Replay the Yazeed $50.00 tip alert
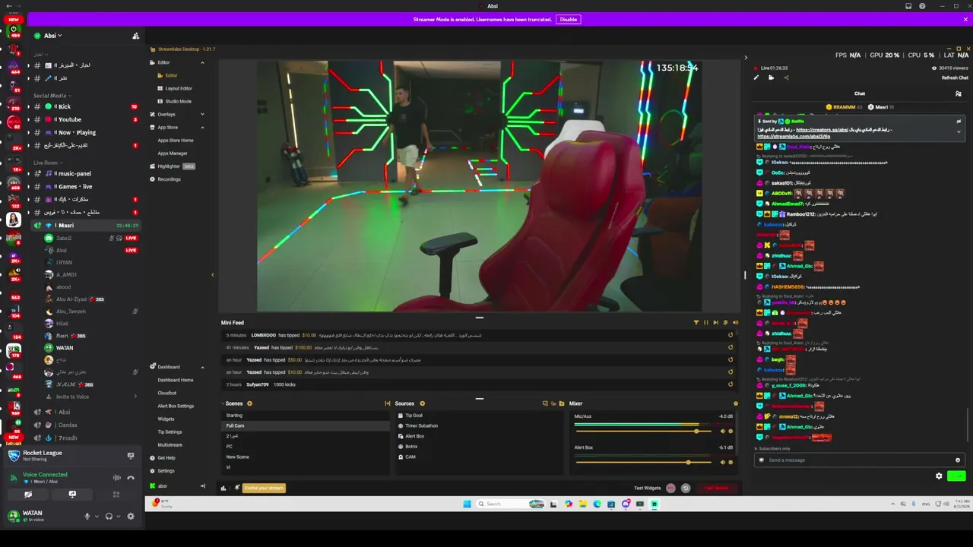This screenshot has height=547, width=973. point(731,359)
